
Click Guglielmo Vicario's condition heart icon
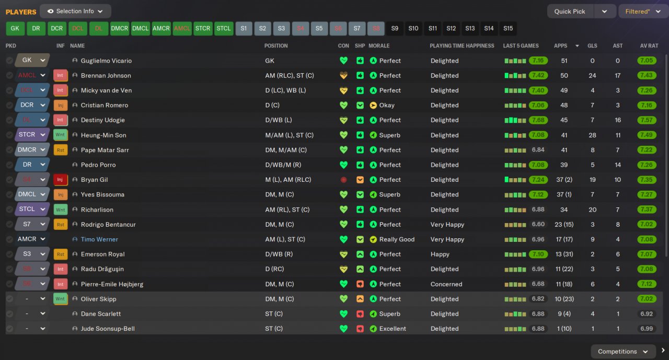click(343, 61)
